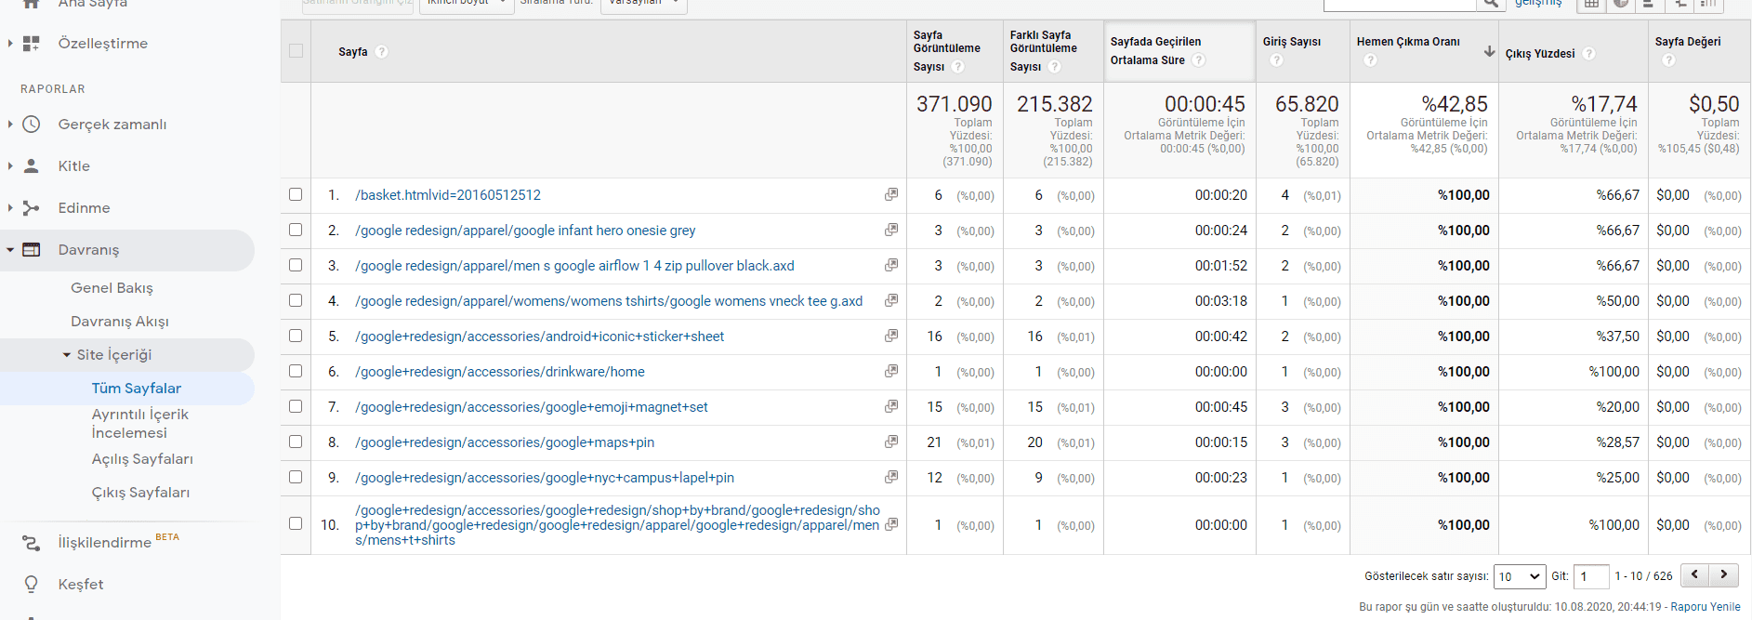Check the select-all checkbox in table header
Screen dimensions: 1752x620
296,51
